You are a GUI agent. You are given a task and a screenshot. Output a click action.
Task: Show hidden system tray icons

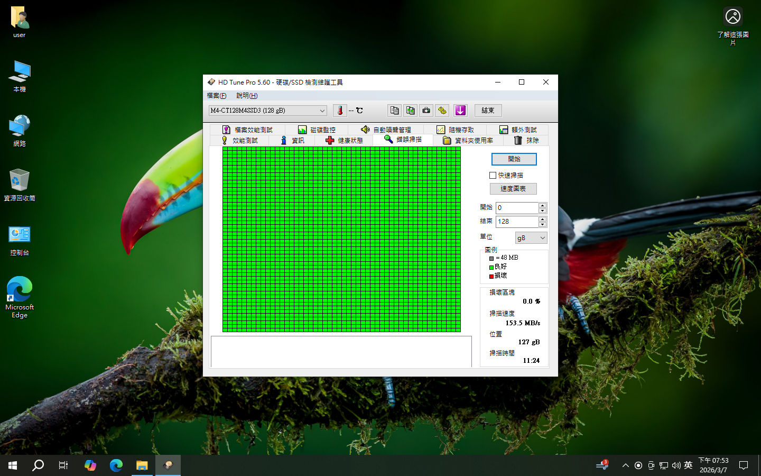625,465
